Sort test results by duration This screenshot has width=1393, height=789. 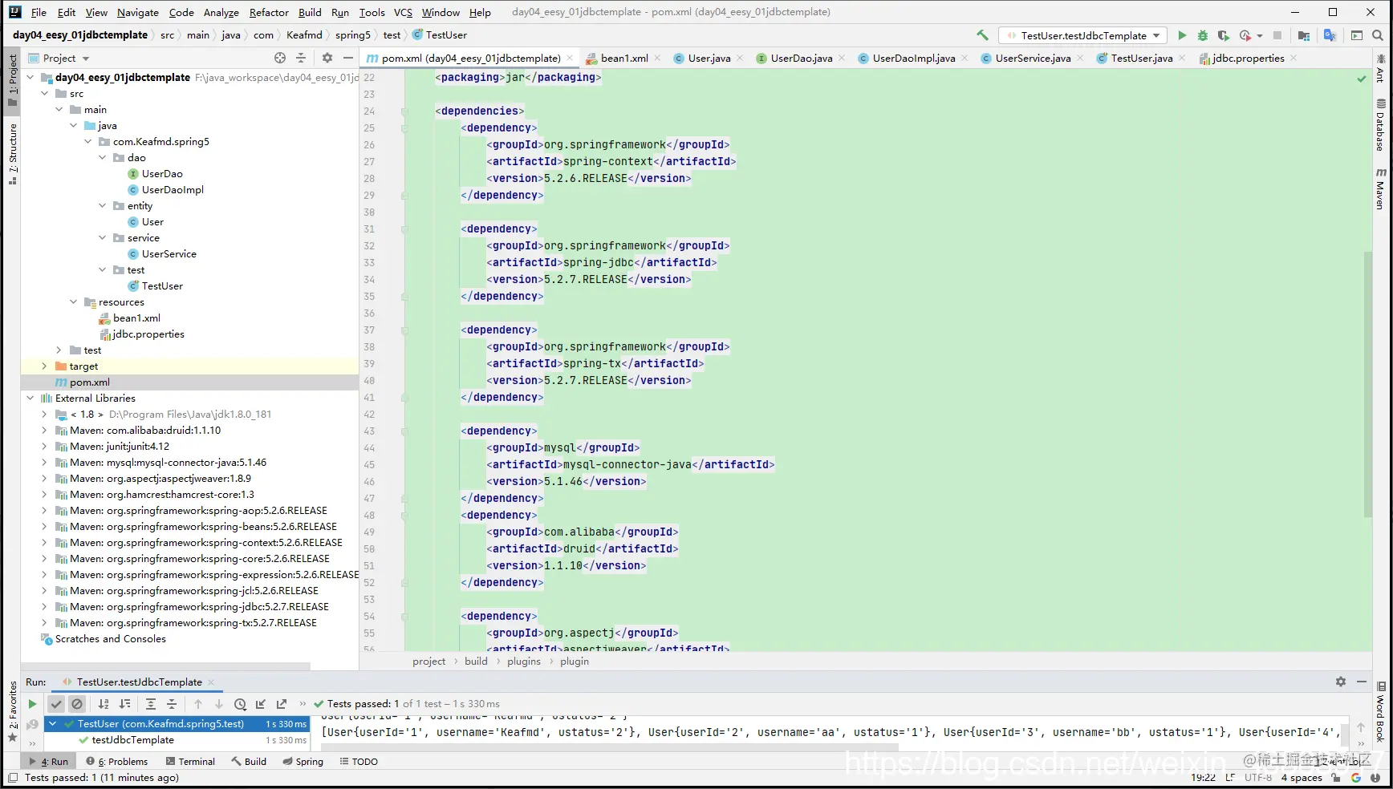click(x=124, y=704)
